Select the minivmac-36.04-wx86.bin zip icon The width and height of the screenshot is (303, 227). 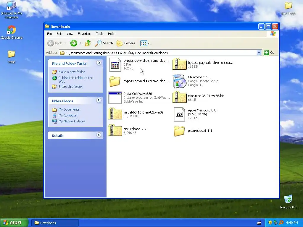point(179,97)
